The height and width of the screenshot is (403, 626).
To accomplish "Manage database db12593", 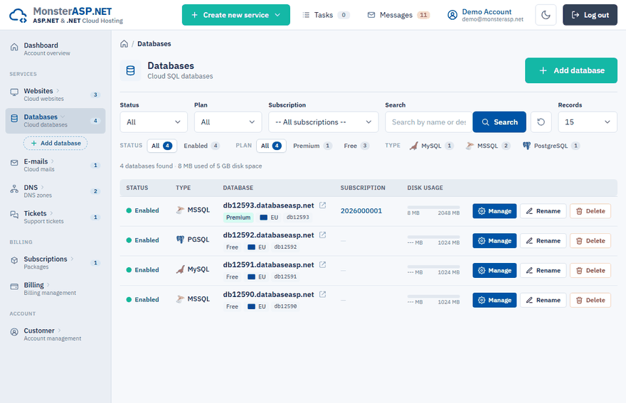I will [494, 211].
